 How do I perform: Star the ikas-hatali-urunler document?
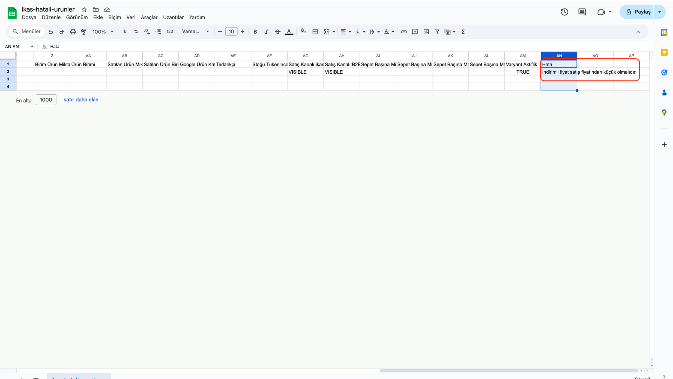(84, 9)
